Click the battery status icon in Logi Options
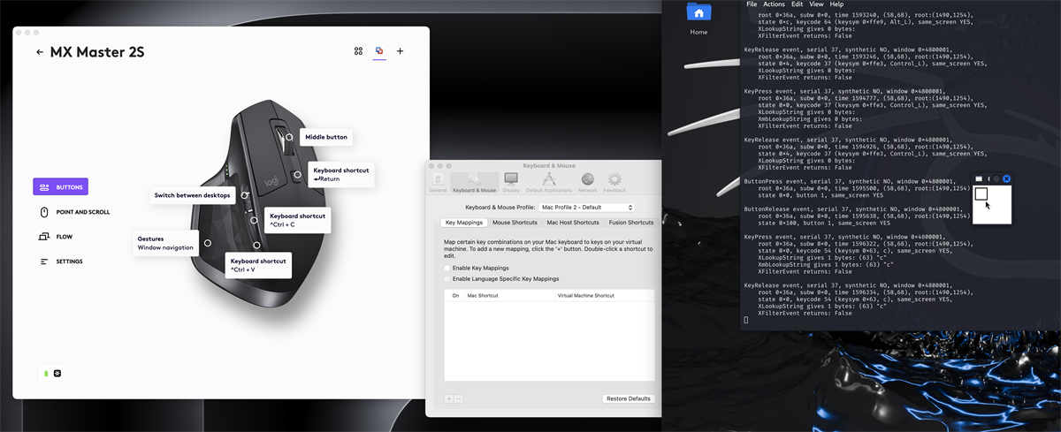Viewport: 1061px width, 432px height. coord(46,374)
